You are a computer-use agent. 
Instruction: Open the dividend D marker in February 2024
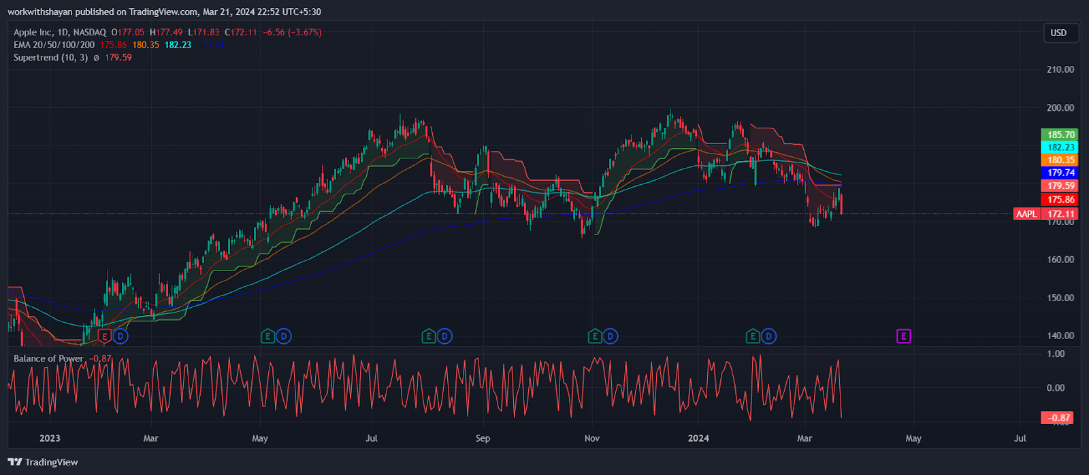[x=768, y=336]
